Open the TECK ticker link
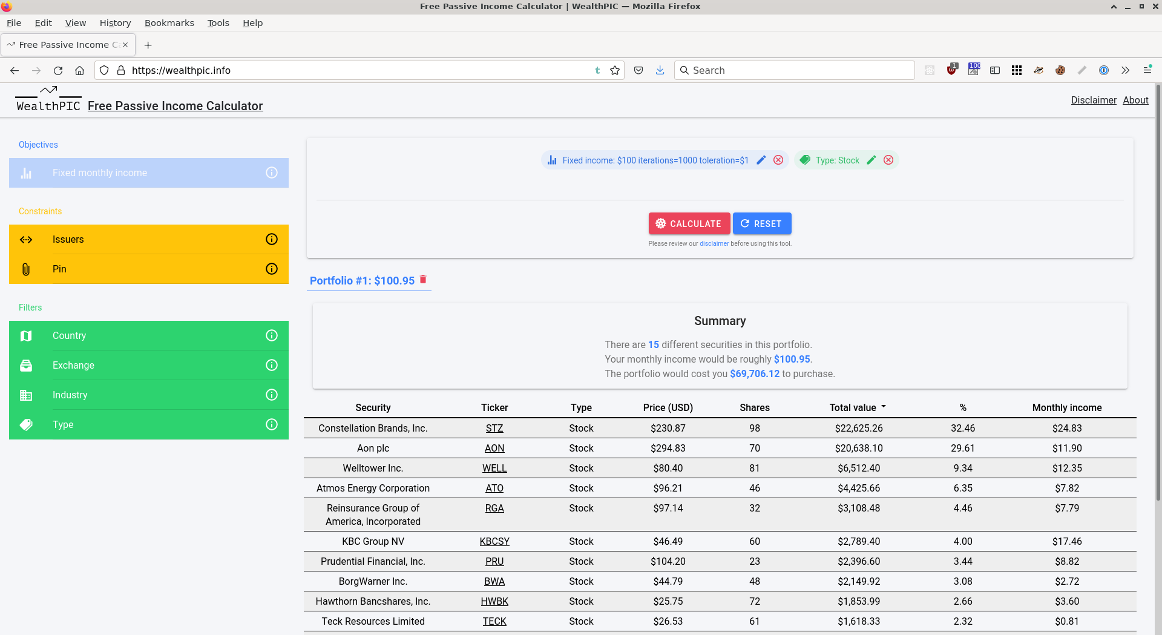This screenshot has height=635, width=1162. [x=494, y=621]
